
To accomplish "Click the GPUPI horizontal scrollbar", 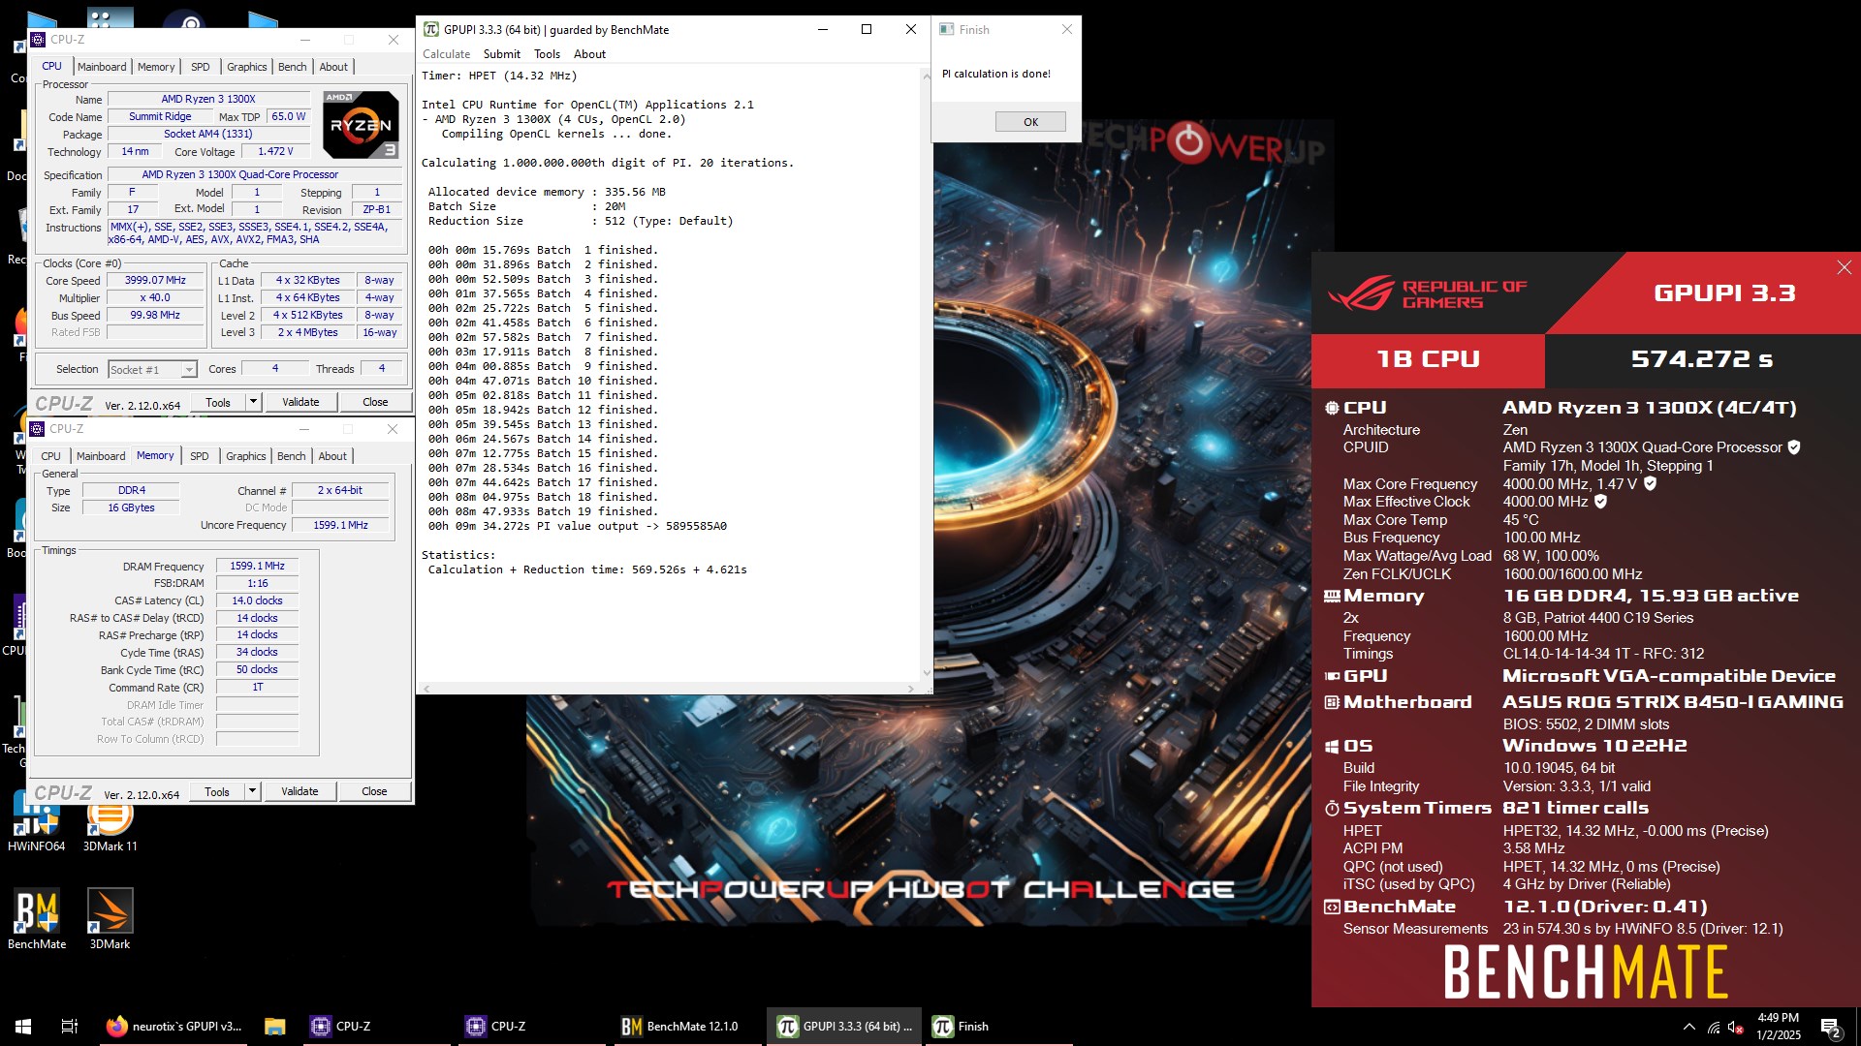I will [x=669, y=689].
